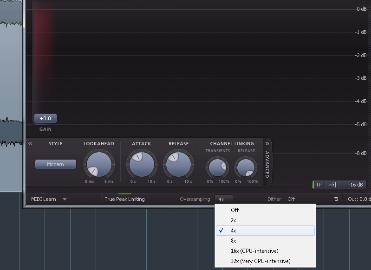Viewport: 371px width, 270px height.
Task: Click the waveform display mode icon
Action: click(x=332, y=185)
